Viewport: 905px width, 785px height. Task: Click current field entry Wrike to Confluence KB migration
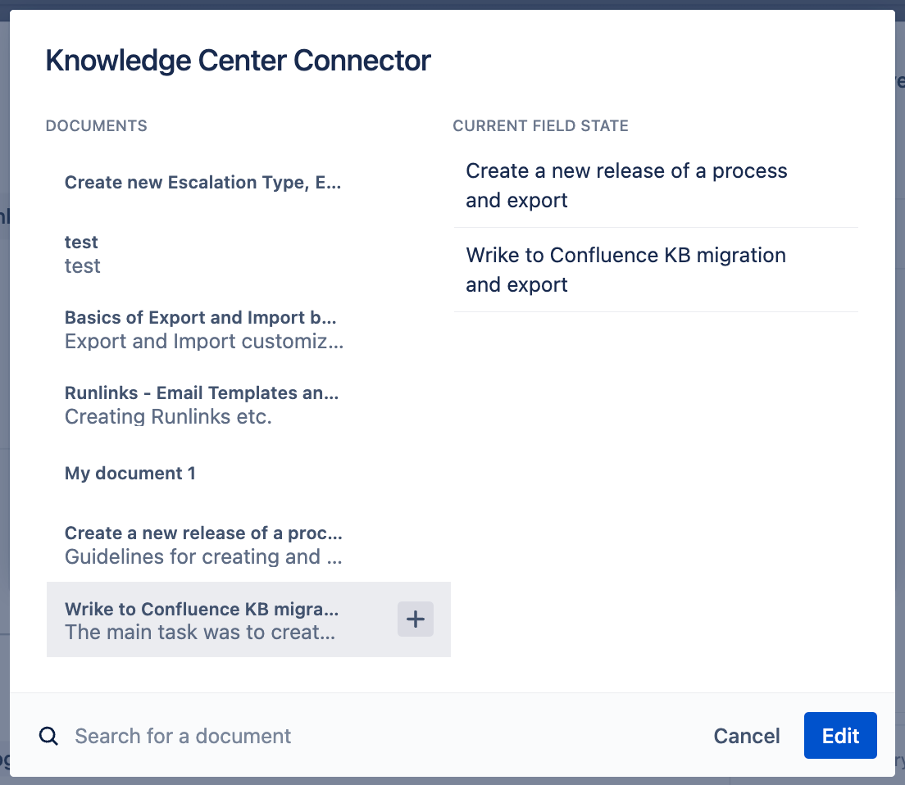[657, 270]
